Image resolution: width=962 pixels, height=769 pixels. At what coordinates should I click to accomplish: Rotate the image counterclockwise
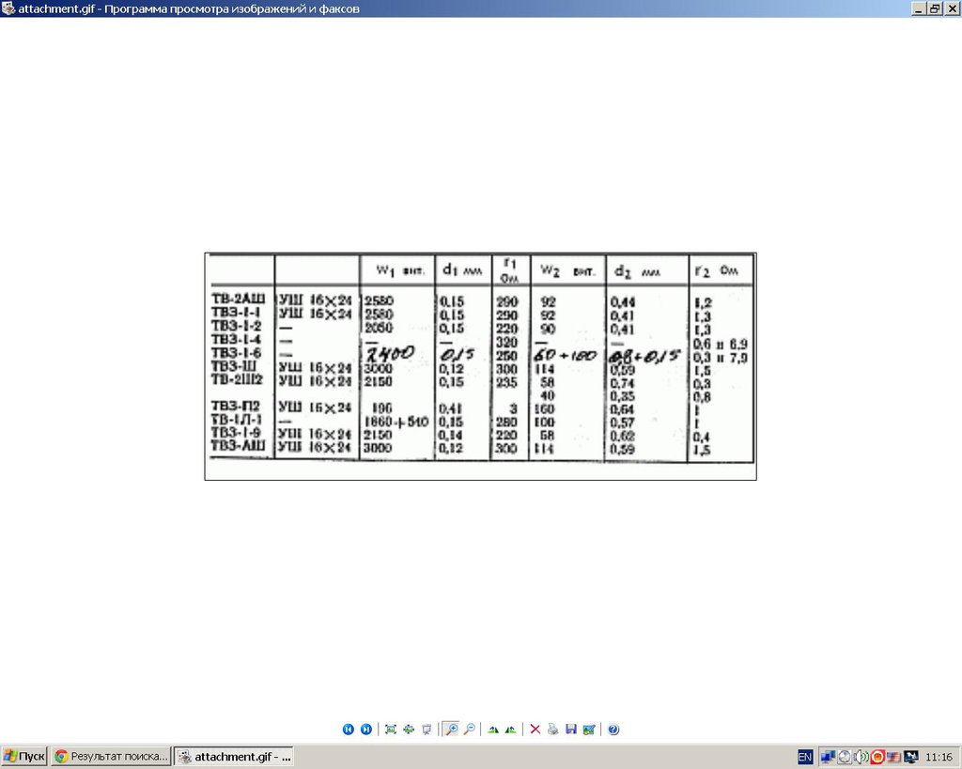510,729
